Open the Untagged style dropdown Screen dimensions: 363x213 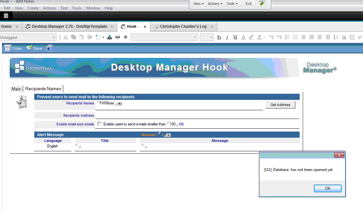click(x=28, y=37)
